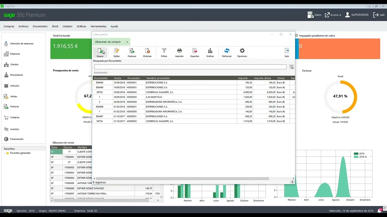
Task: Open Clientes in the sidebar
Action: pos(14,64)
